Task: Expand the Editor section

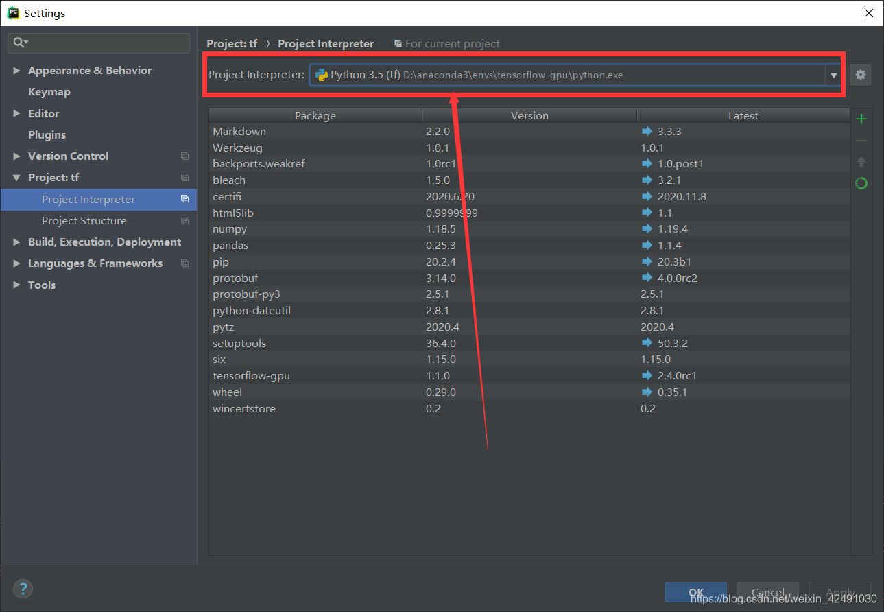Action: point(16,114)
